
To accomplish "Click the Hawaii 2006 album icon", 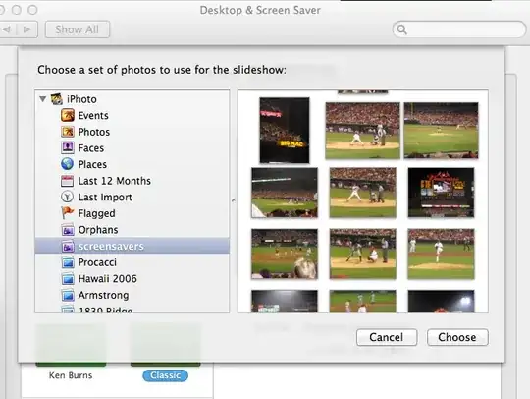I will [68, 278].
